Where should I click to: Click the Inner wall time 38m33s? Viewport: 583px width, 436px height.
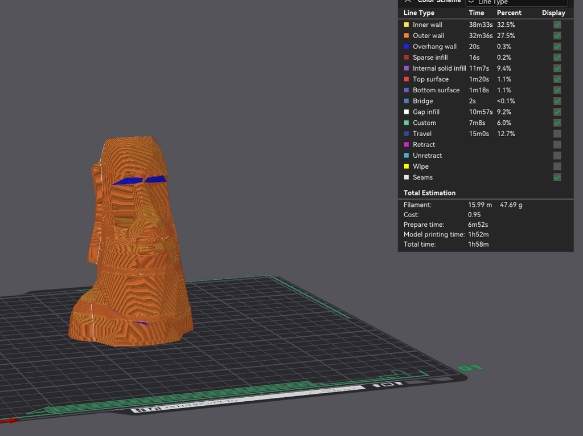pyautogui.click(x=481, y=25)
